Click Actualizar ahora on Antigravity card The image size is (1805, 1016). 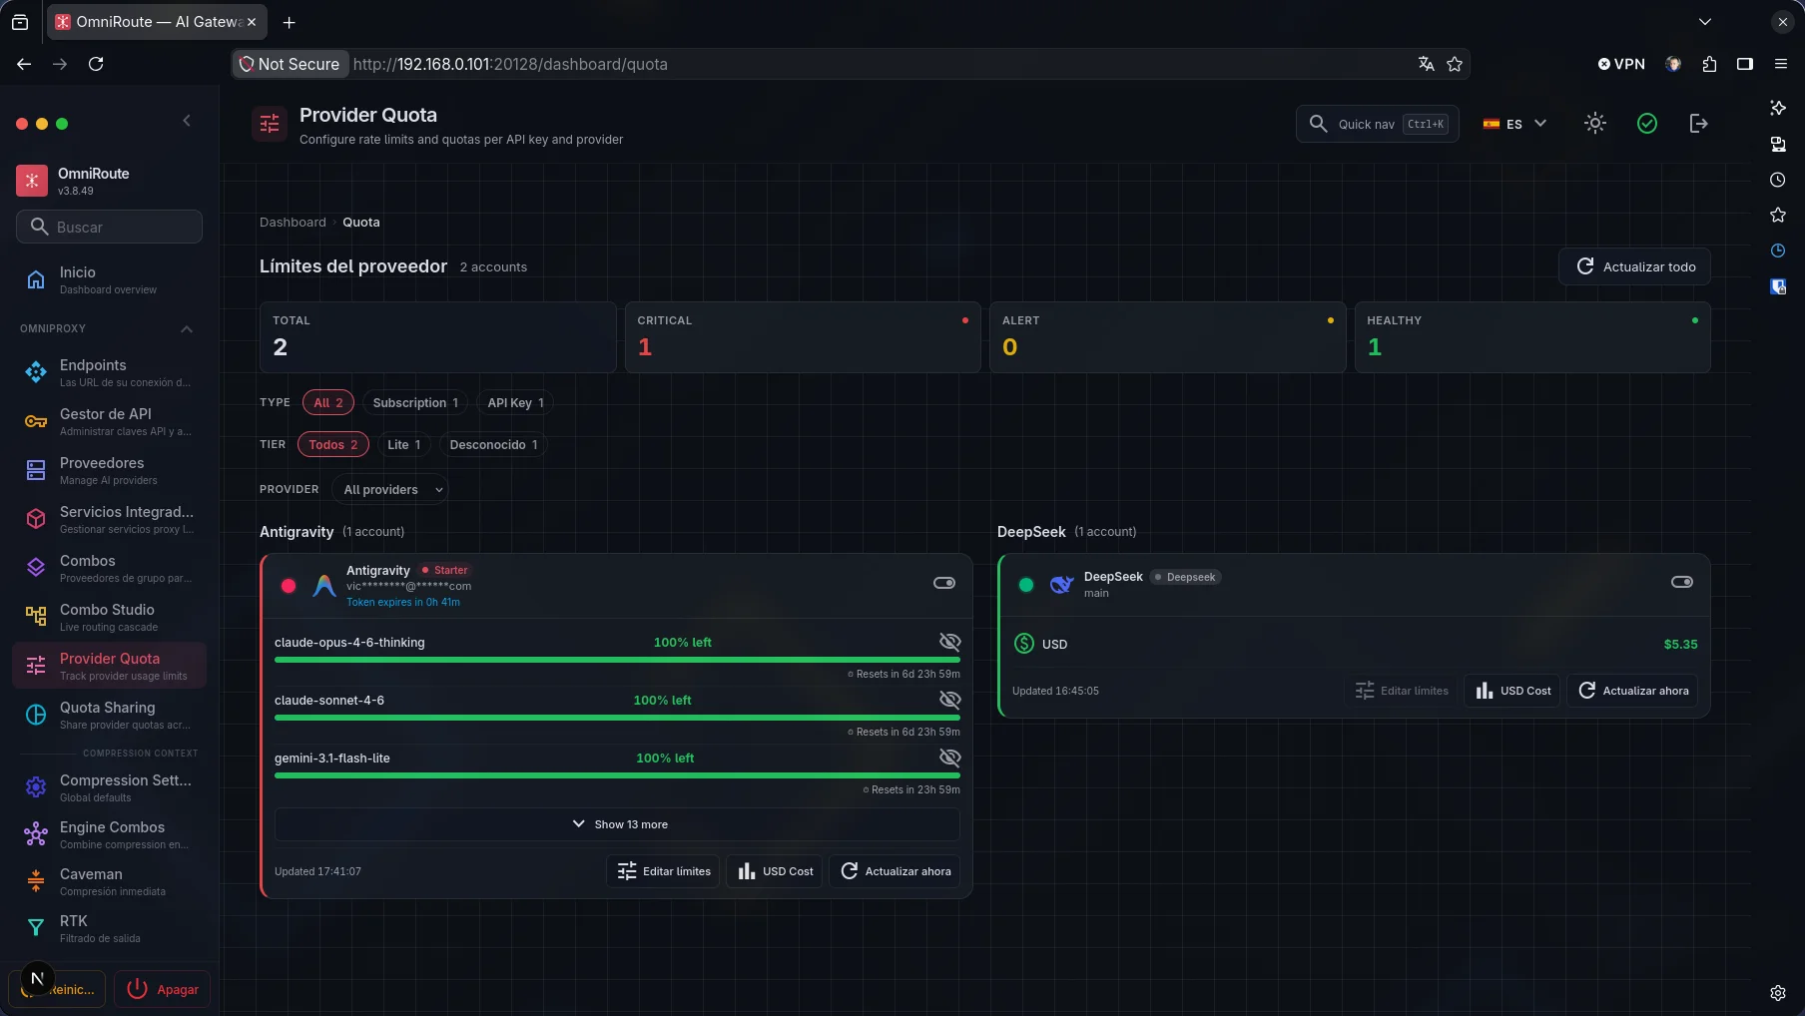click(895, 871)
